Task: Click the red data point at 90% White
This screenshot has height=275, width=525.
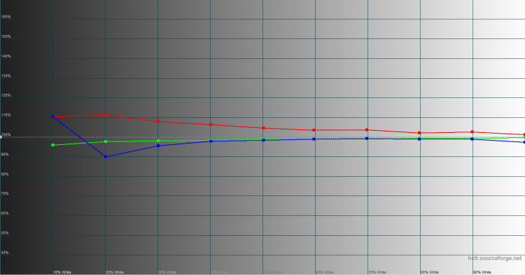Action: point(472,131)
